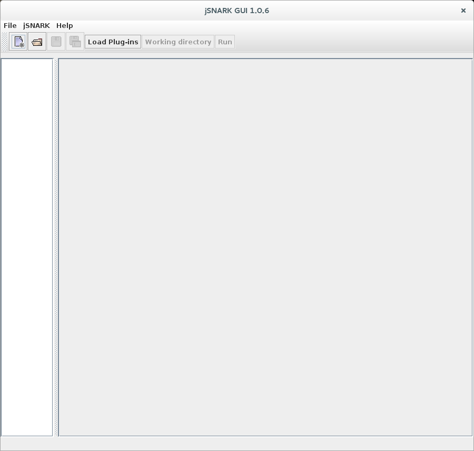Image resolution: width=474 pixels, height=451 pixels.
Task: Click the Save floppy disk icon
Action: (56, 42)
